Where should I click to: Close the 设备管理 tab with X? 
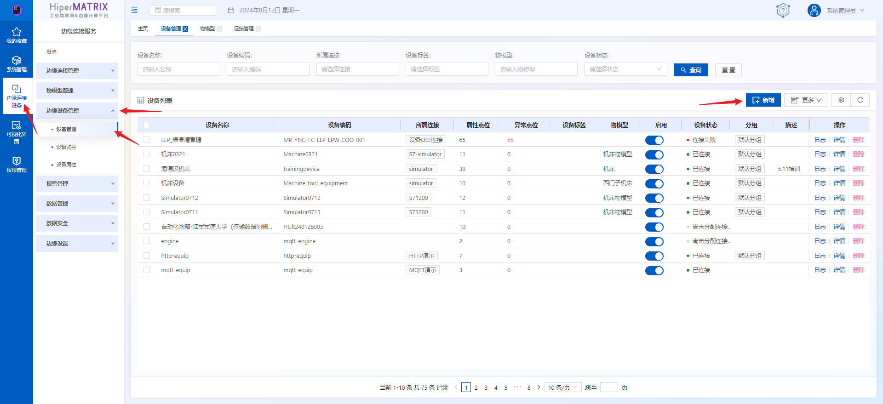tap(185, 28)
